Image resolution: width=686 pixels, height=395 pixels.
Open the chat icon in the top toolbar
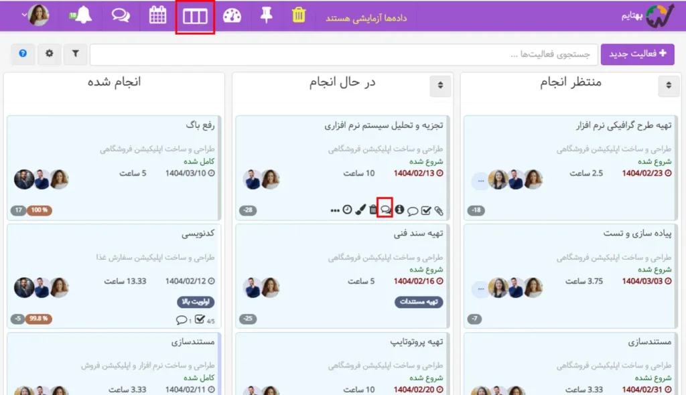pyautogui.click(x=119, y=14)
